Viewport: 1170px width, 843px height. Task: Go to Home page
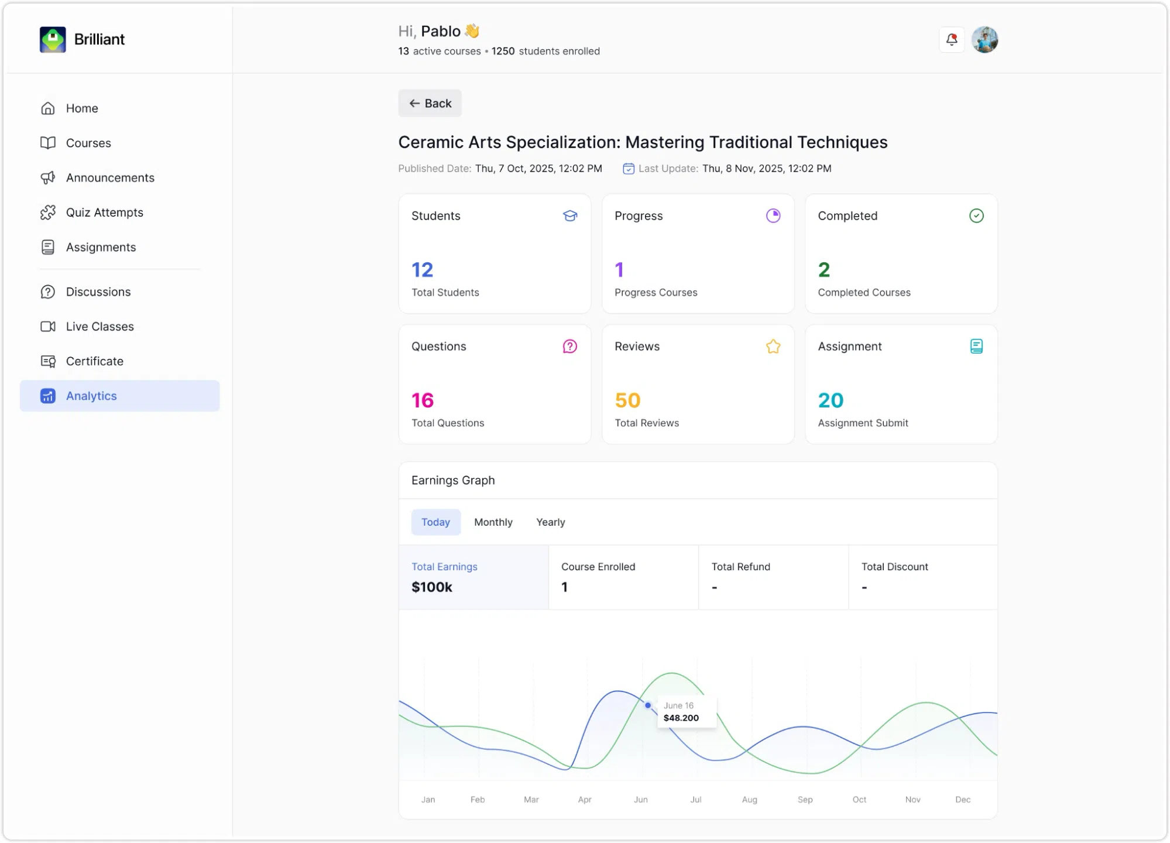(x=119, y=108)
